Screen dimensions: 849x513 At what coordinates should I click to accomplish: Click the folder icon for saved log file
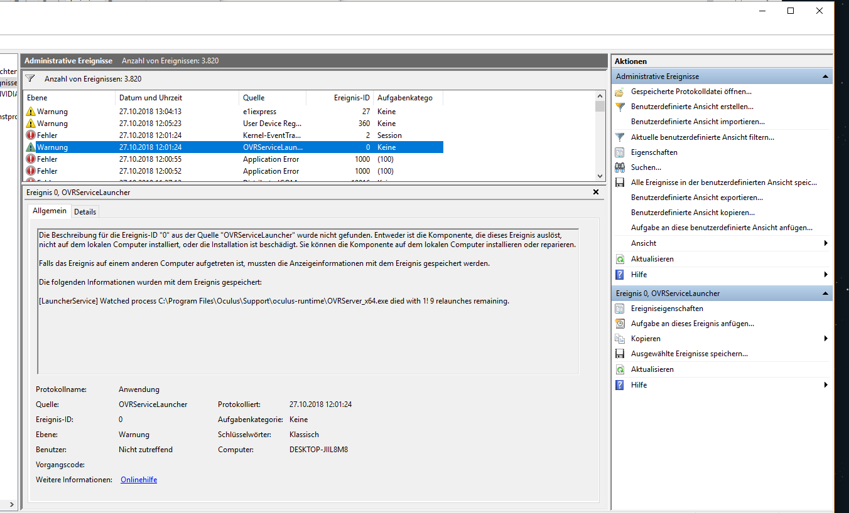[x=620, y=92]
